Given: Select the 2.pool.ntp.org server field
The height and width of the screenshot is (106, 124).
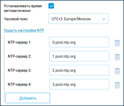Looking at the screenshot, I should pos(79,70).
